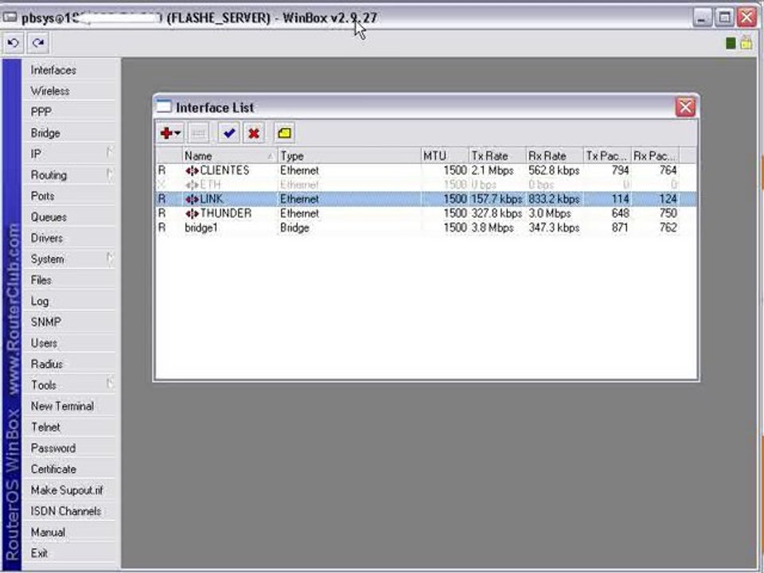Sort by the Tx Rate column header

point(497,156)
